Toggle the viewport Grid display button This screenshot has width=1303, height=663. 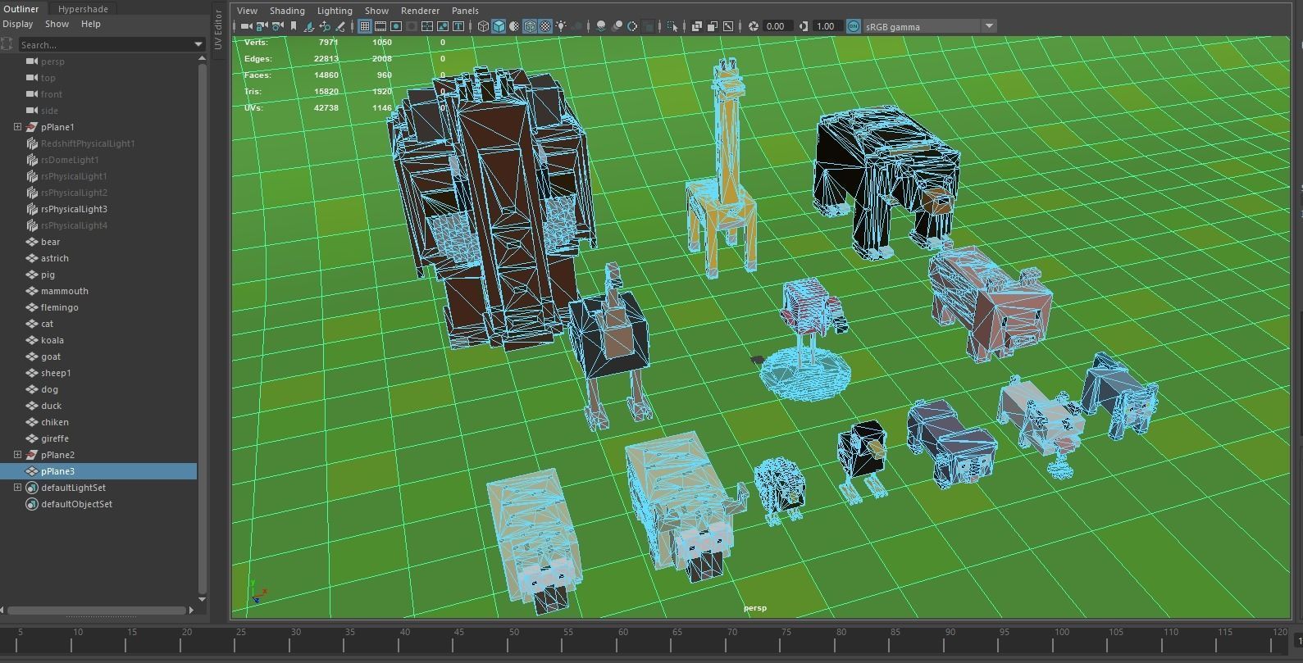pos(364,26)
